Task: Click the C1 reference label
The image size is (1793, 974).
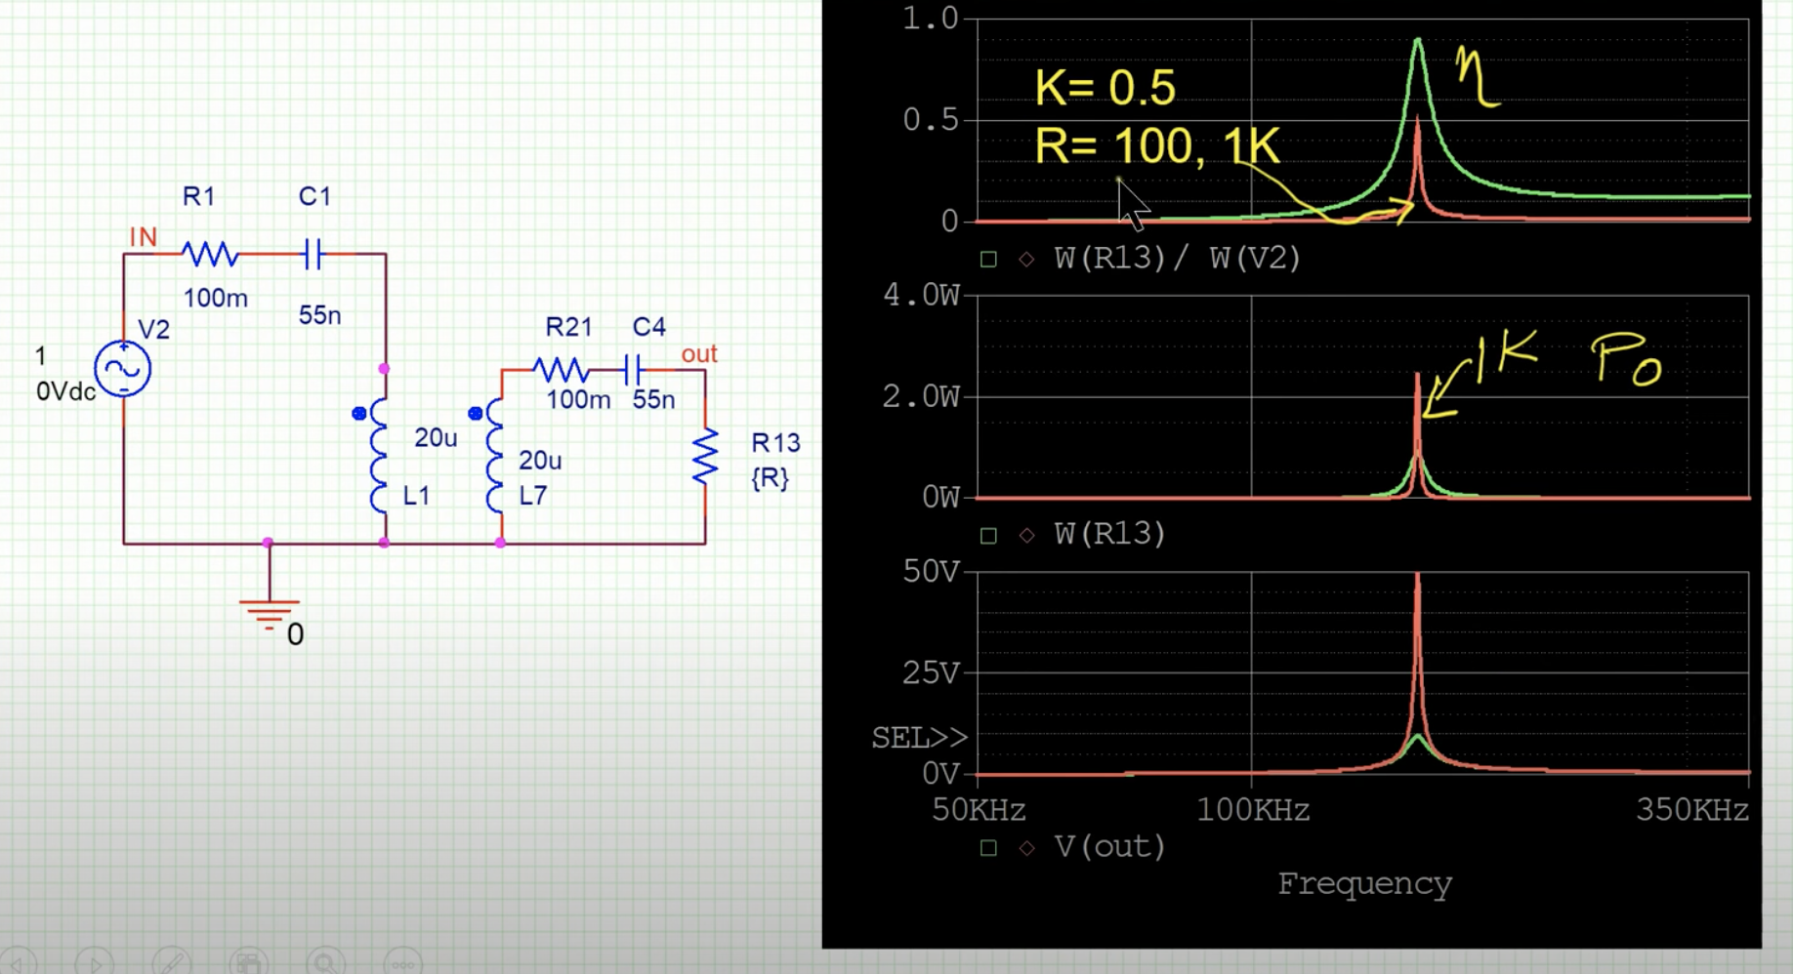Action: 314,196
